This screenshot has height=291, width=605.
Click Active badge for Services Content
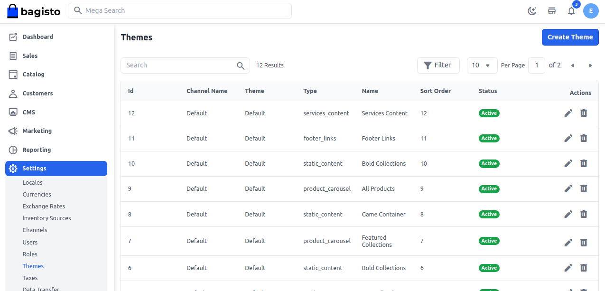click(x=489, y=113)
